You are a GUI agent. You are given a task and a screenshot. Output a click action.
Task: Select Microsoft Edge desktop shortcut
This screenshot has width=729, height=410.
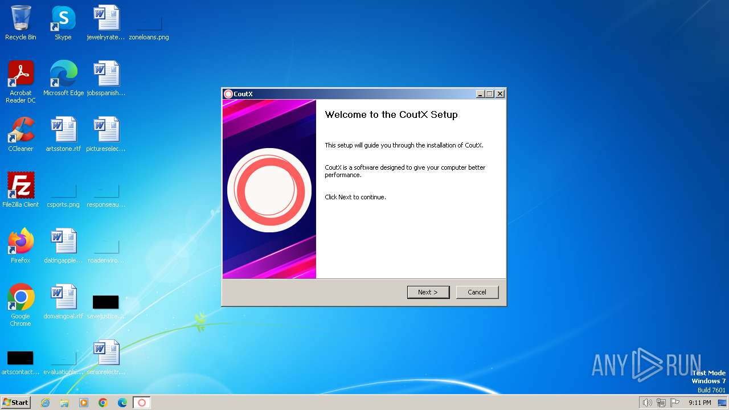coord(63,79)
